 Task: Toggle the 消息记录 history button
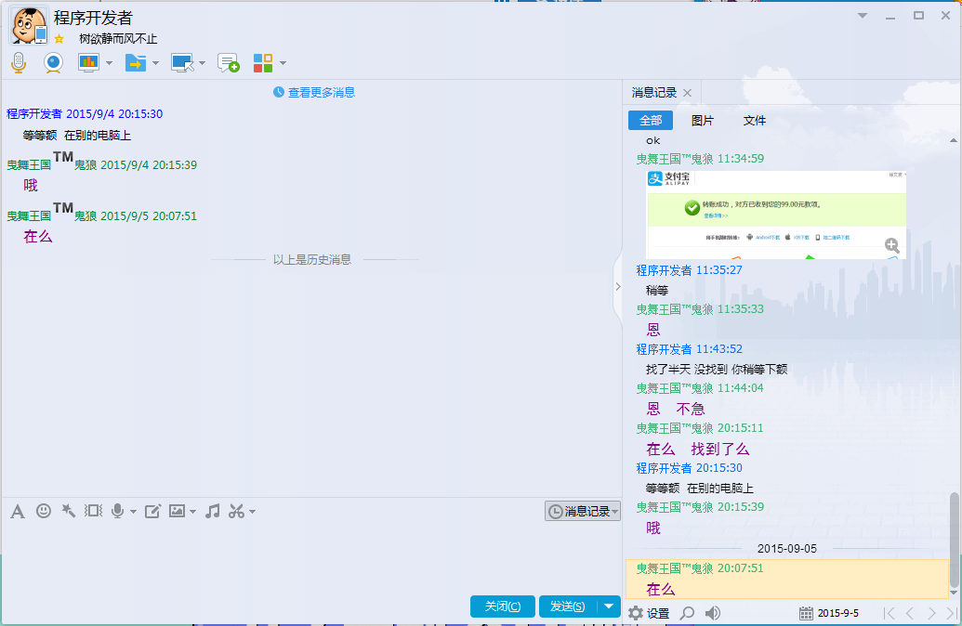pos(583,512)
